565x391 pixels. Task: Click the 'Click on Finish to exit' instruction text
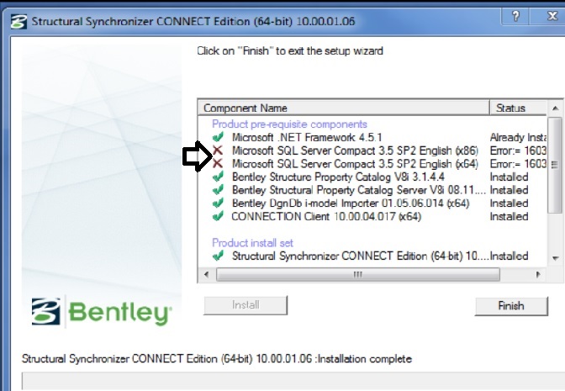click(290, 50)
